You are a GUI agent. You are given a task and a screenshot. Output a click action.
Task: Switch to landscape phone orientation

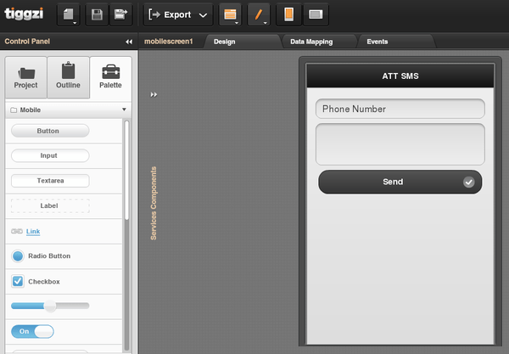(x=315, y=14)
